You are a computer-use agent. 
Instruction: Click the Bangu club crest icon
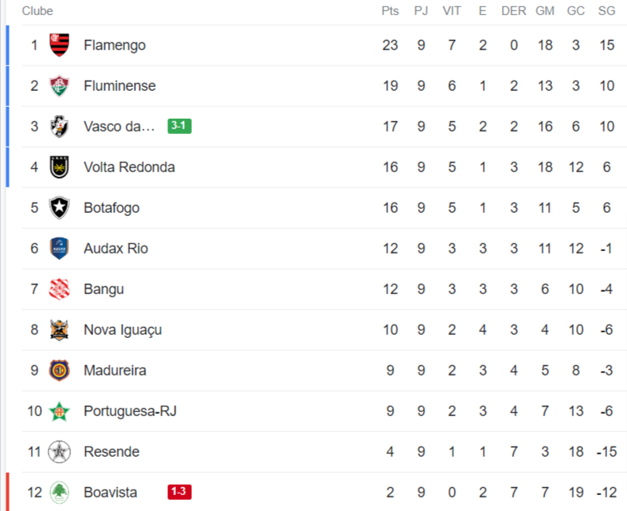pyautogui.click(x=60, y=289)
